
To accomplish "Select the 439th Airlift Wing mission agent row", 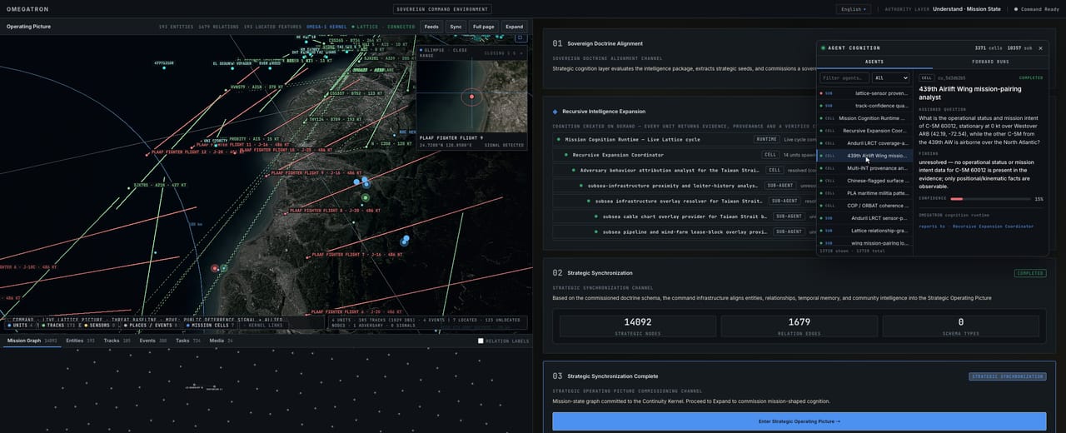I will click(864, 156).
